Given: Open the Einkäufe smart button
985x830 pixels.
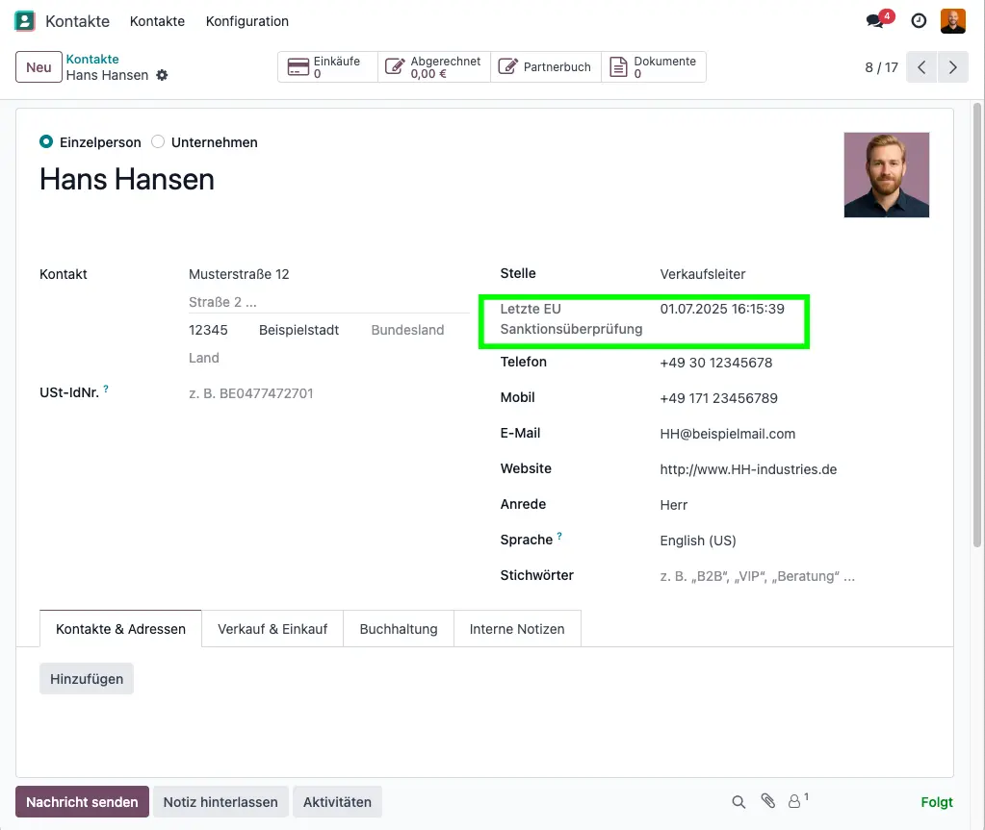Looking at the screenshot, I should (327, 67).
